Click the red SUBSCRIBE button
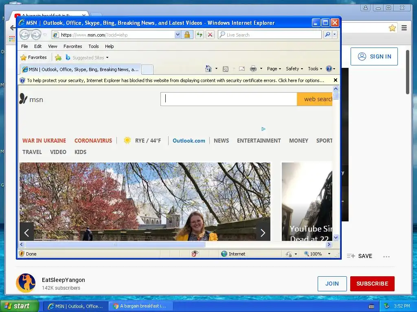This screenshot has width=417, height=312. (372, 284)
